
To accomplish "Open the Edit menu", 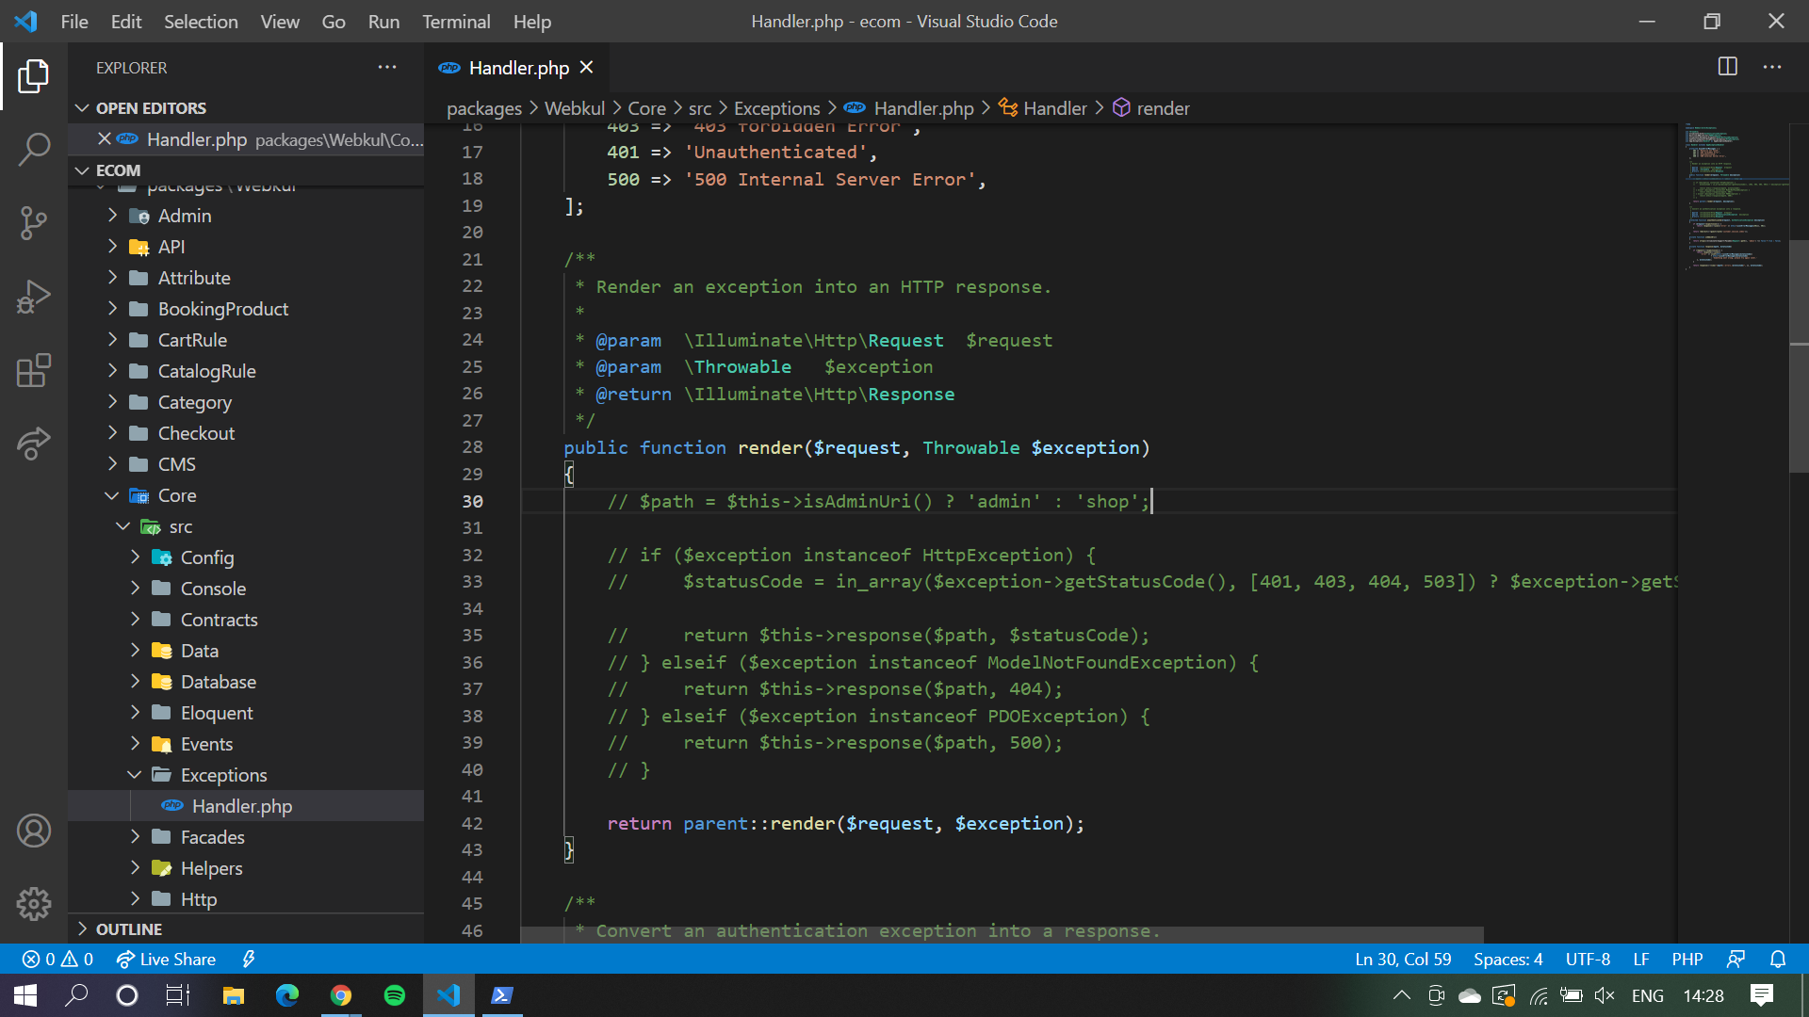I will [x=126, y=21].
